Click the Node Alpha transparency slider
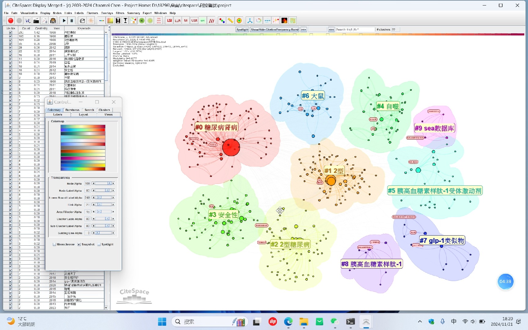 pos(103,183)
